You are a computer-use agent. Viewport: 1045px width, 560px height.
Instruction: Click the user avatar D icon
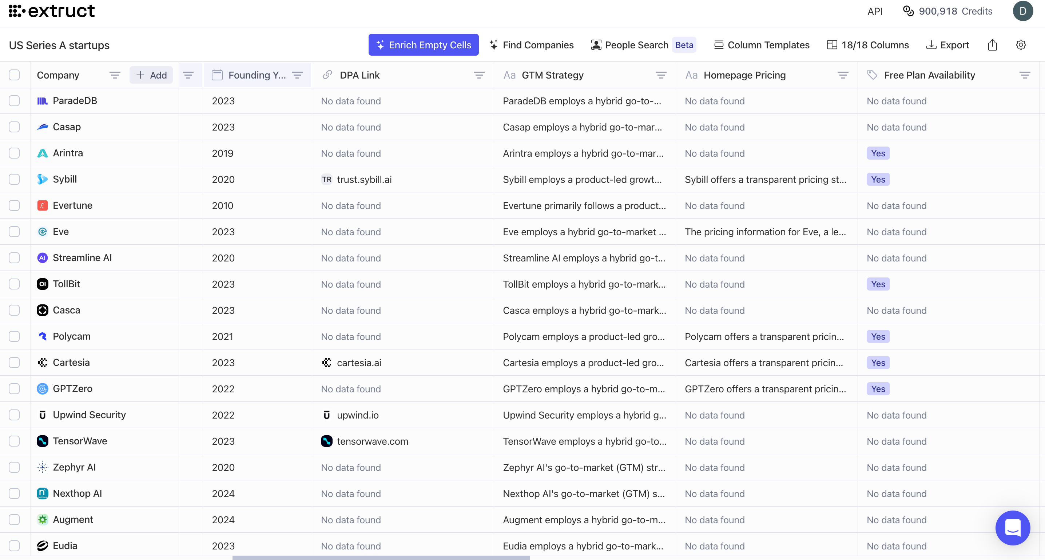click(1023, 11)
